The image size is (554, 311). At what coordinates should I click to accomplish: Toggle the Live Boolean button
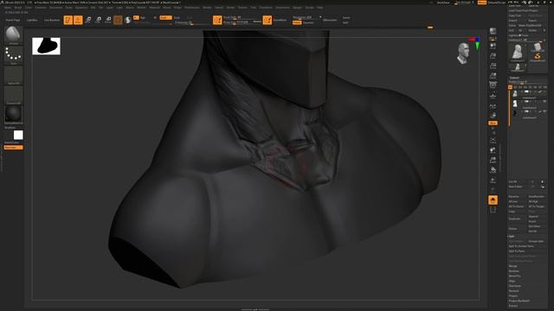click(52, 20)
